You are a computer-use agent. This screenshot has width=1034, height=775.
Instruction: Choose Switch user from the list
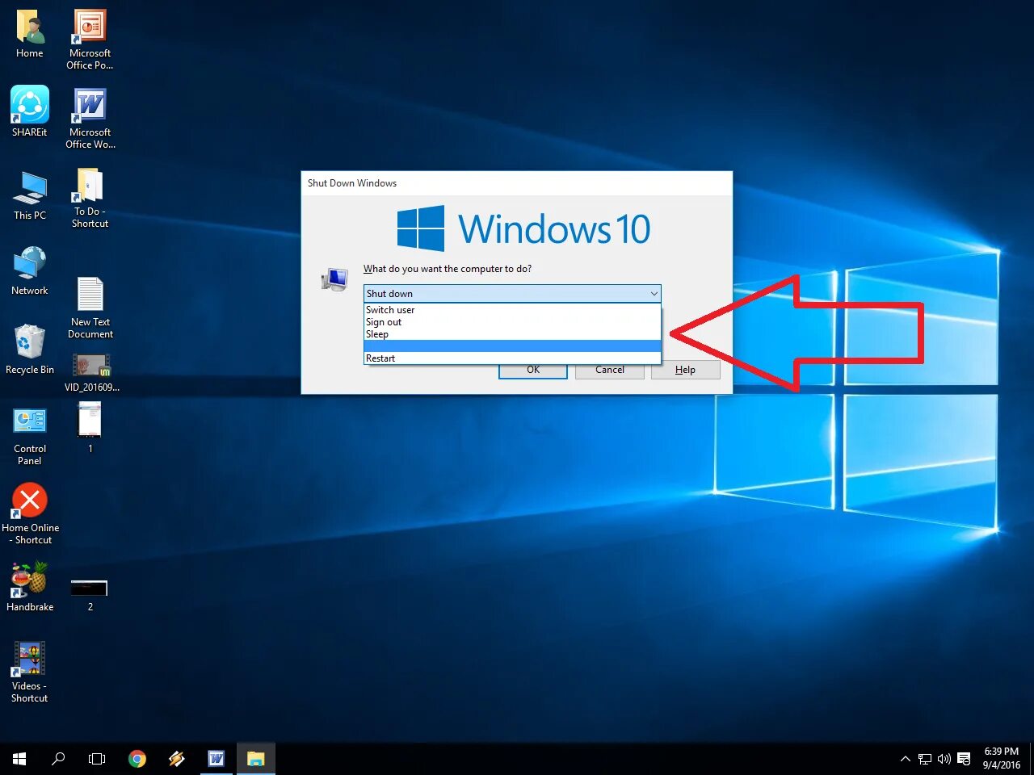[x=512, y=310]
